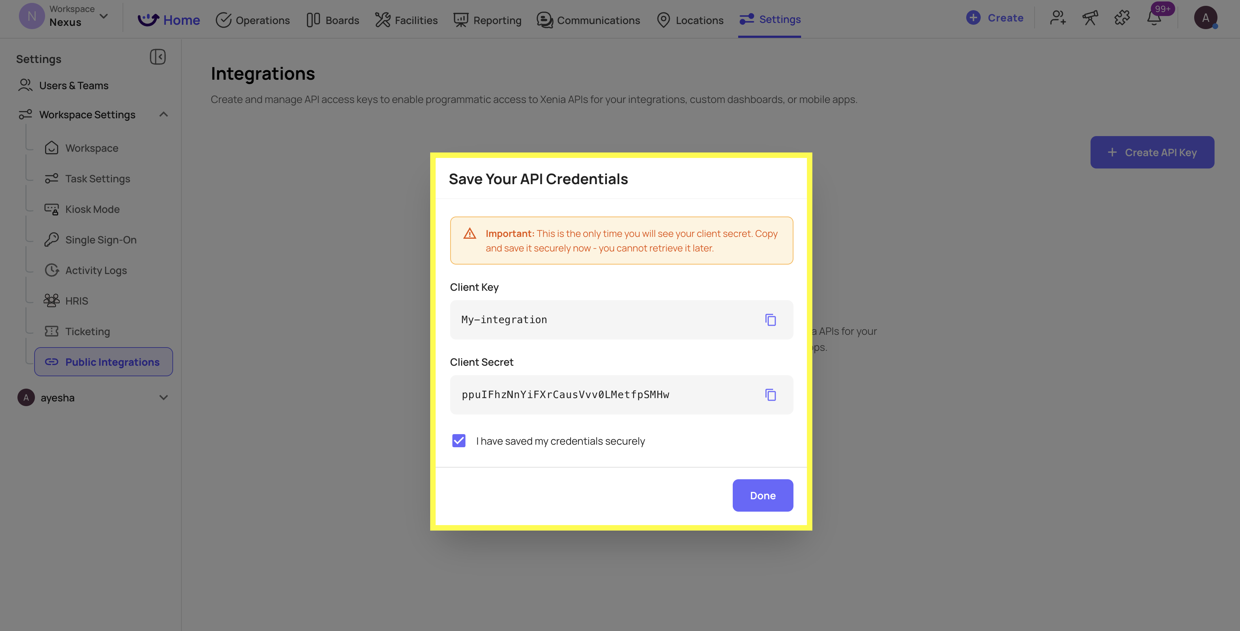The image size is (1240, 631).
Task: Copy the Client Secret value
Action: coord(770,395)
